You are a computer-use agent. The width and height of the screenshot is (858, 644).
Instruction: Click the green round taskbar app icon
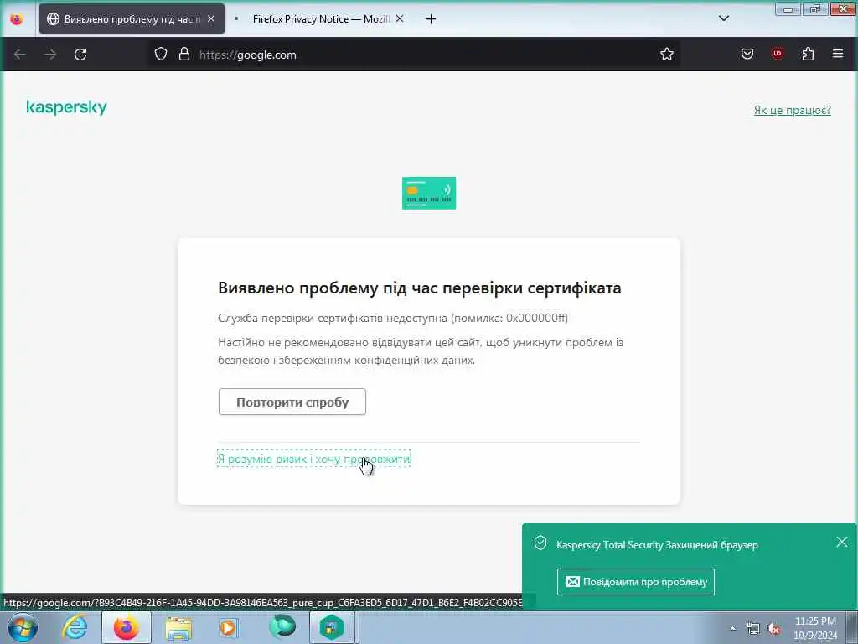click(282, 627)
